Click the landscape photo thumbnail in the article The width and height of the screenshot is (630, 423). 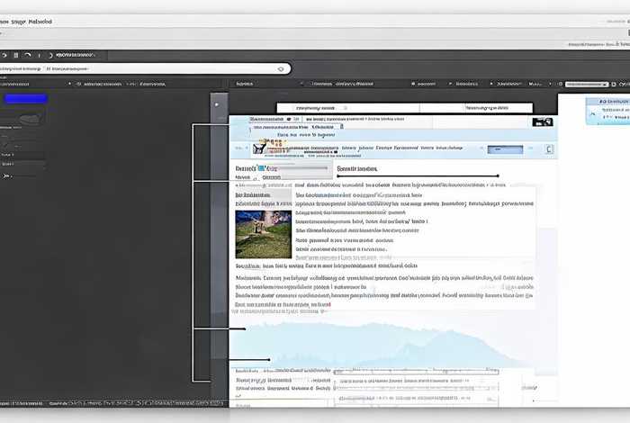pos(263,234)
